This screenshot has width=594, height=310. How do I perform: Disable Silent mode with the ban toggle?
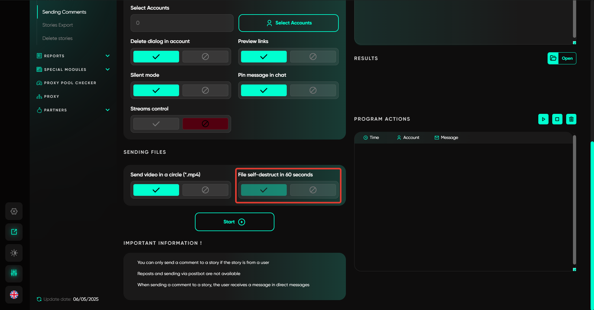[x=205, y=90]
